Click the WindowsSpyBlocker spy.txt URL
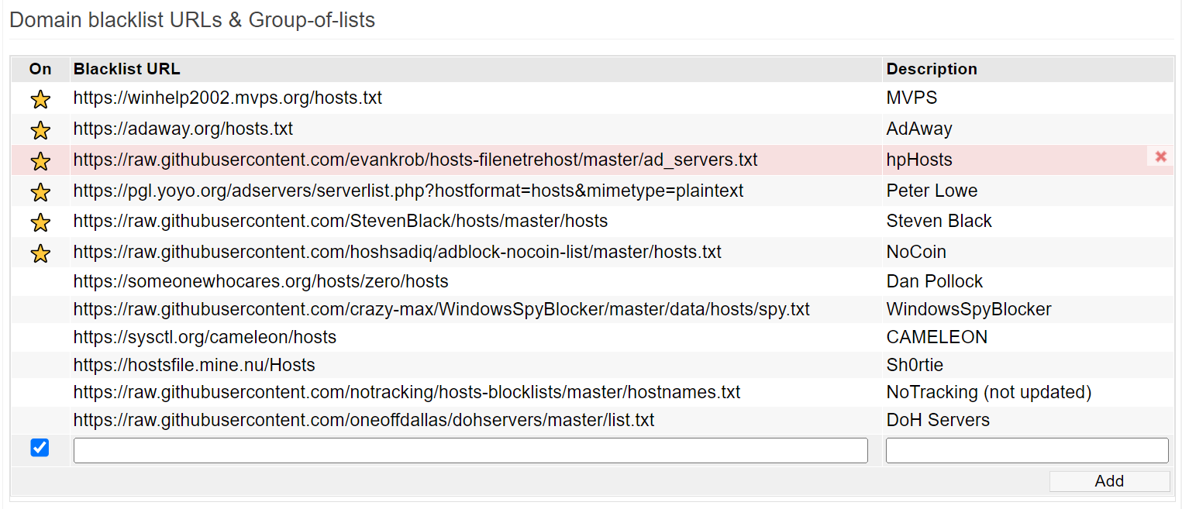 pos(442,309)
